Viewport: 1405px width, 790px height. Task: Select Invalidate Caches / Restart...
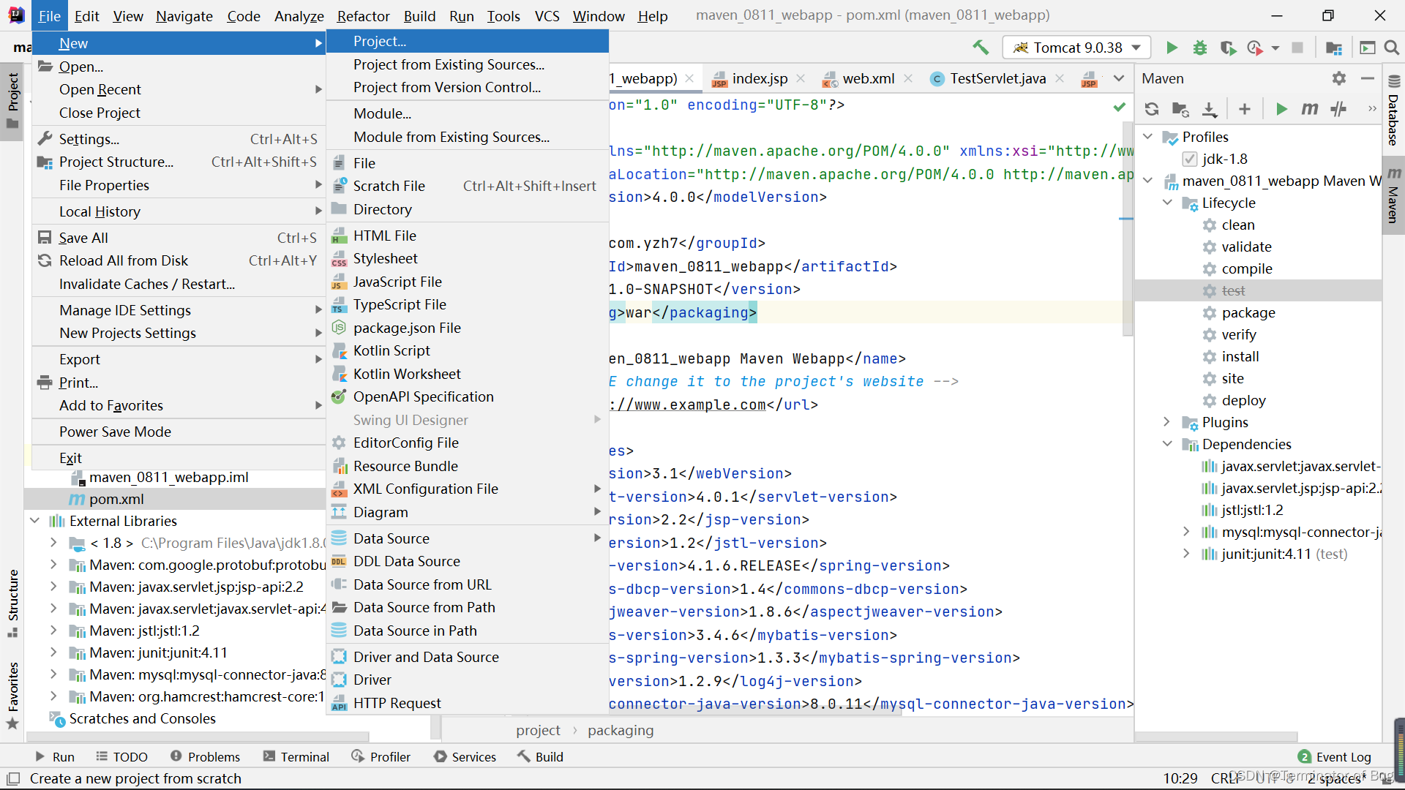[179, 284]
